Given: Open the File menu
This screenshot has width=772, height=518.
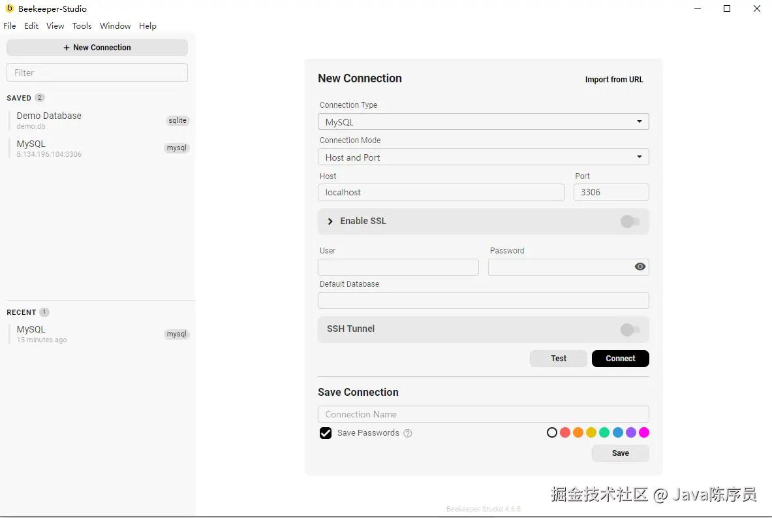Looking at the screenshot, I should click(x=9, y=26).
